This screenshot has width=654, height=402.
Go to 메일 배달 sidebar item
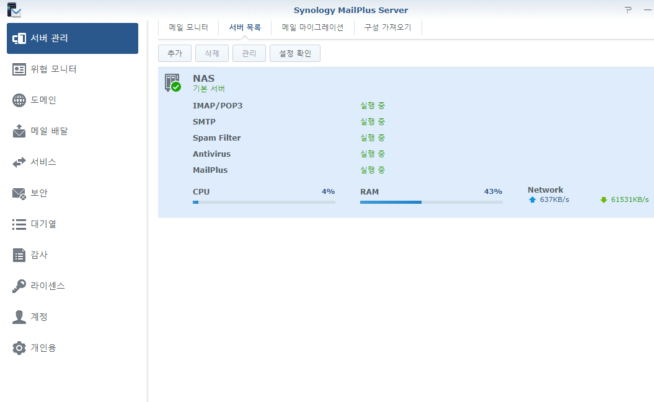pos(73,131)
